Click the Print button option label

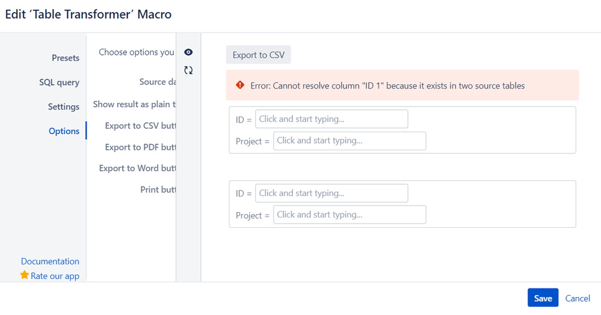[158, 189]
